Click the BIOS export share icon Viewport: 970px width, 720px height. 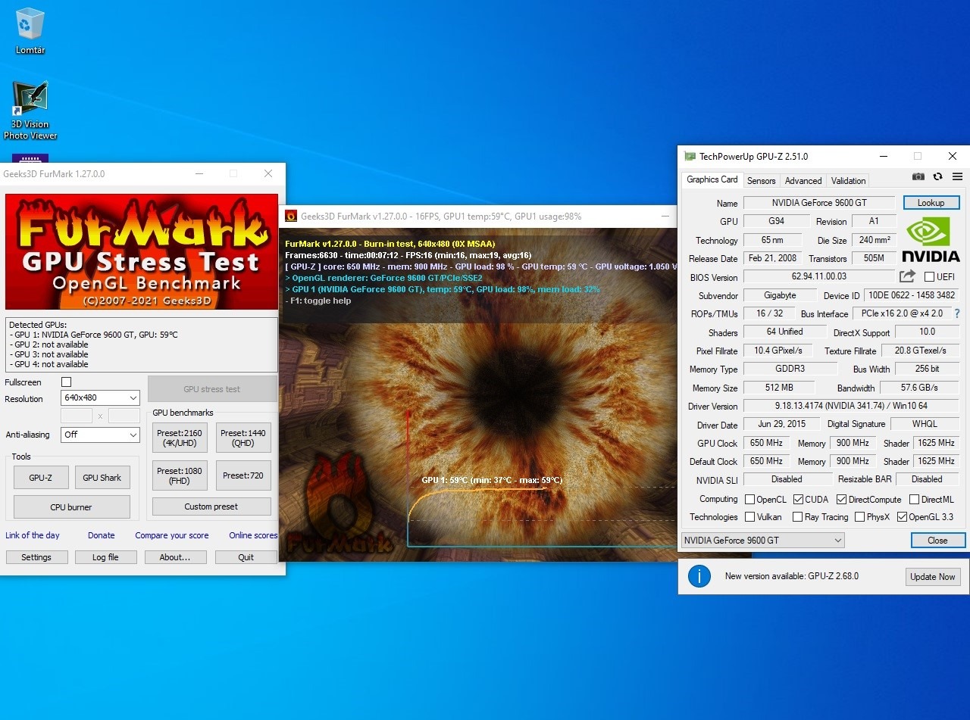click(x=907, y=276)
